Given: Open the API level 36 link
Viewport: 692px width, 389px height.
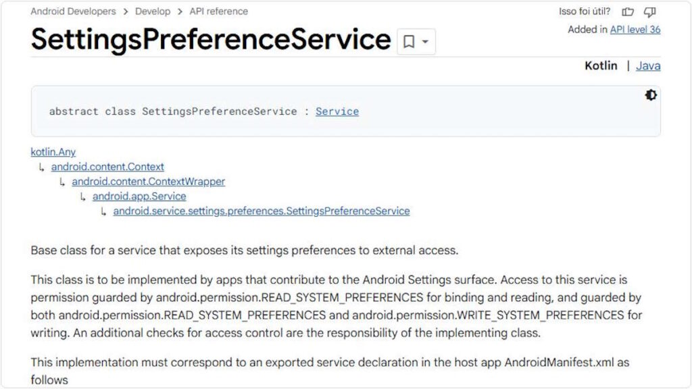Looking at the screenshot, I should click(x=635, y=30).
